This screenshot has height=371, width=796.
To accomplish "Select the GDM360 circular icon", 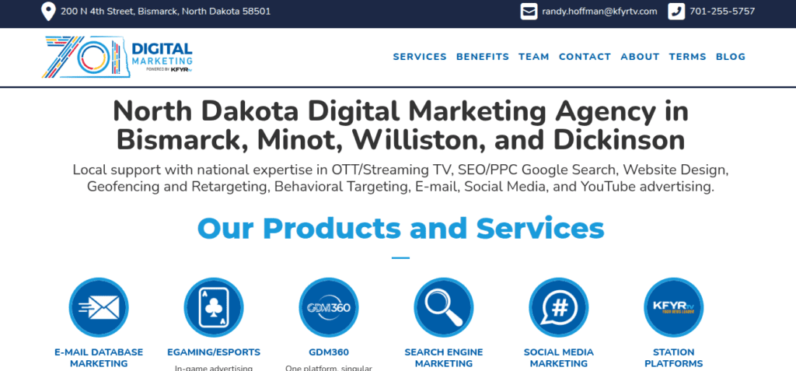I will tap(329, 307).
